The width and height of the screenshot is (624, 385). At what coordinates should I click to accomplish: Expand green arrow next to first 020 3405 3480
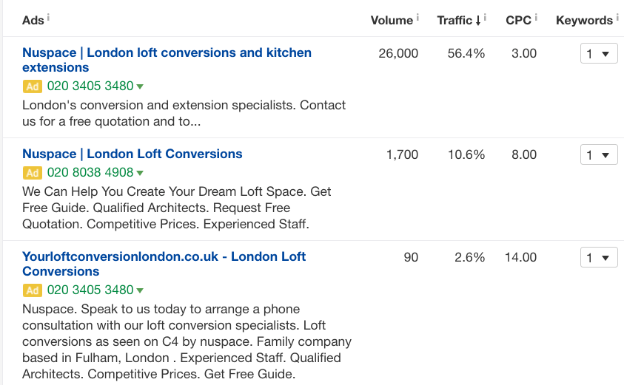pos(140,86)
